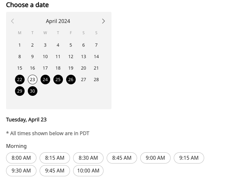Select April 29 available date
Viewport: 238px width, 183px height.
click(x=20, y=91)
